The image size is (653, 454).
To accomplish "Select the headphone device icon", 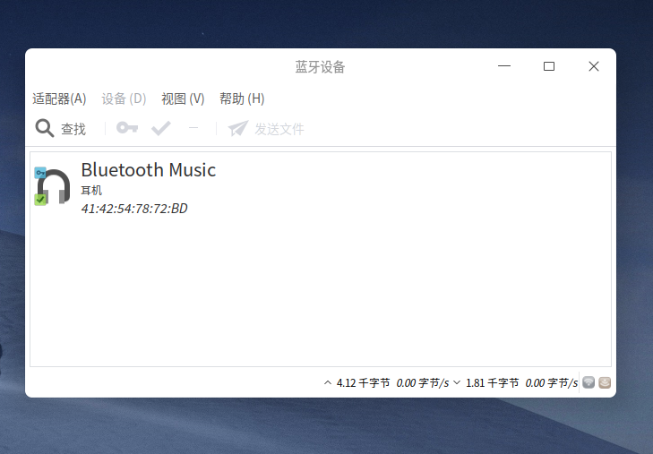I will click(54, 186).
